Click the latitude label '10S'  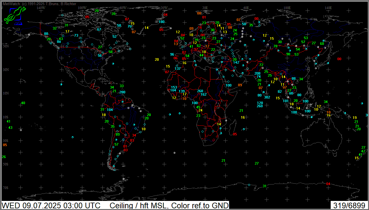coord(5,117)
